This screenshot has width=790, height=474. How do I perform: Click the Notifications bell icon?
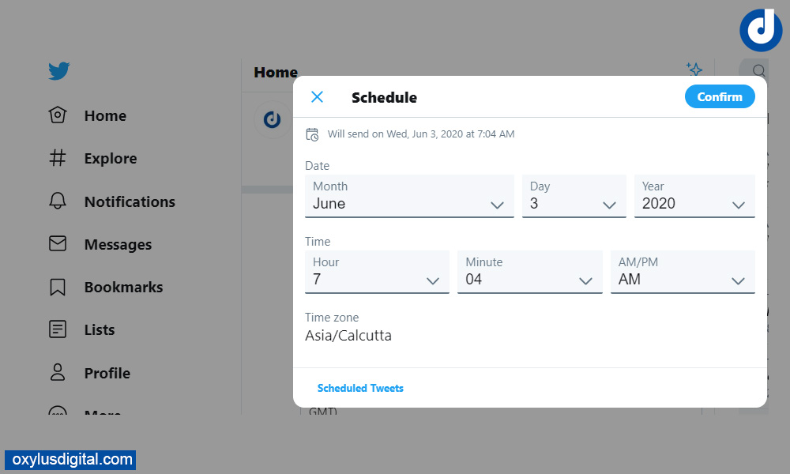(58, 201)
